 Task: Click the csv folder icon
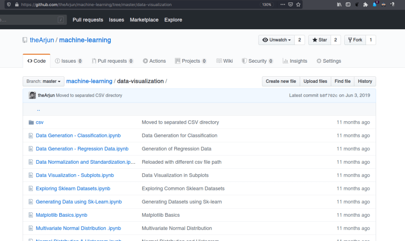point(31,122)
